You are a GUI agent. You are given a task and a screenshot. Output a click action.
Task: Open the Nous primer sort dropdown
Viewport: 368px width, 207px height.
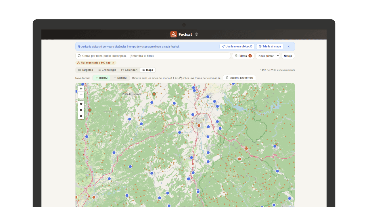point(268,56)
